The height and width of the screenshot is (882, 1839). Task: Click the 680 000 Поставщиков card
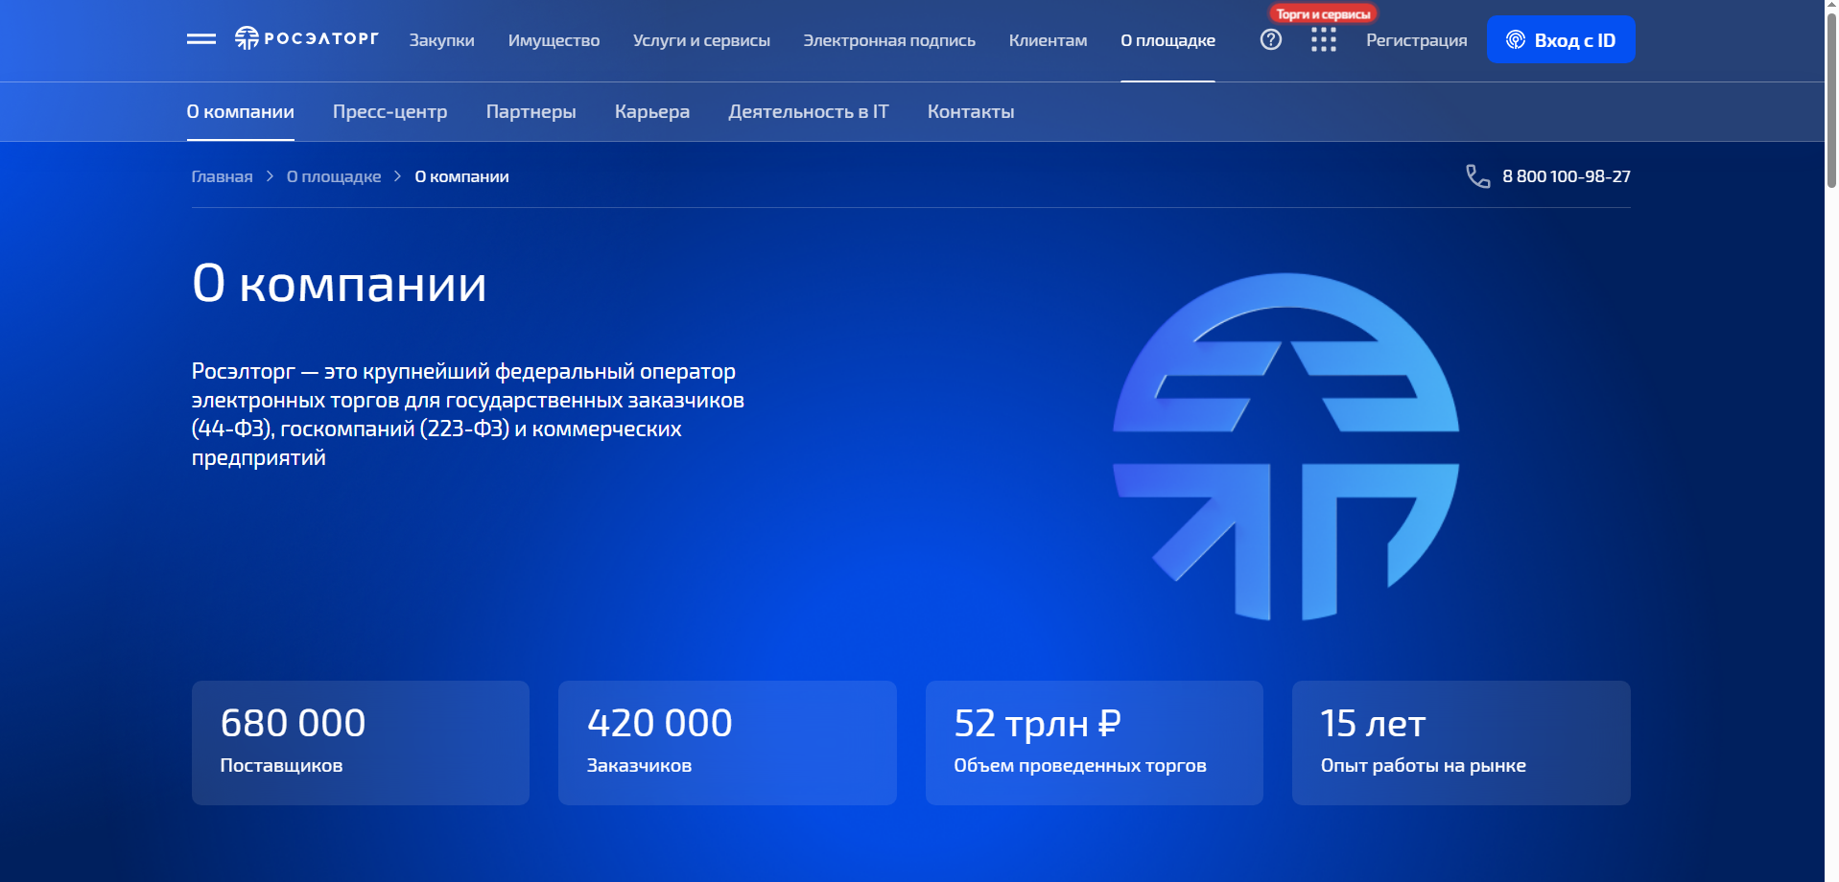click(x=361, y=743)
